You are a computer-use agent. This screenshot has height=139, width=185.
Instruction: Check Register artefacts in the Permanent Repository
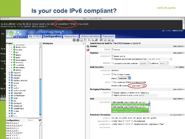[x=112, y=93]
